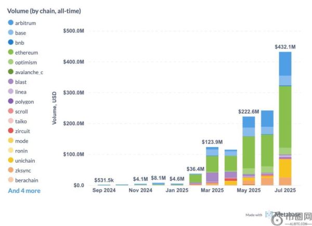This screenshot has width=312, height=226.
Task: Click the linea legend dot
Action: [x=11, y=92]
